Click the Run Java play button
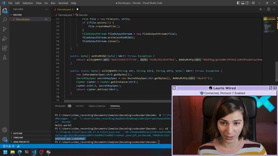Viewport: 278px width, 156px height. [261, 9]
